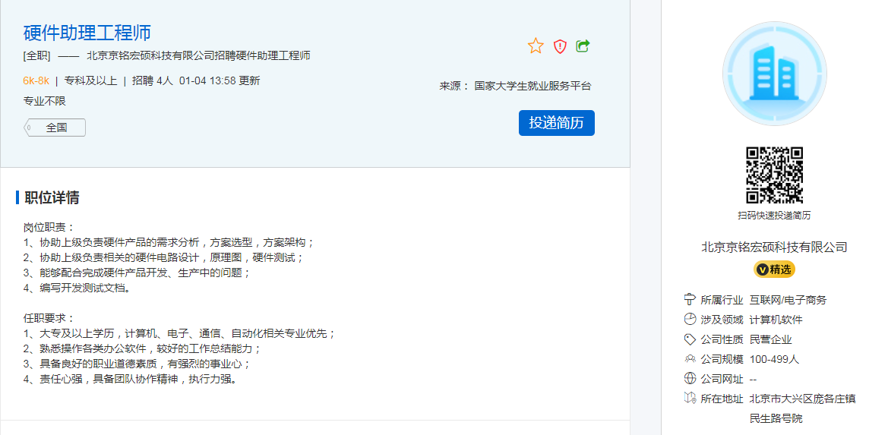This screenshot has width=888, height=435.
Task: Favorite this job with the star icon
Action: (x=536, y=46)
